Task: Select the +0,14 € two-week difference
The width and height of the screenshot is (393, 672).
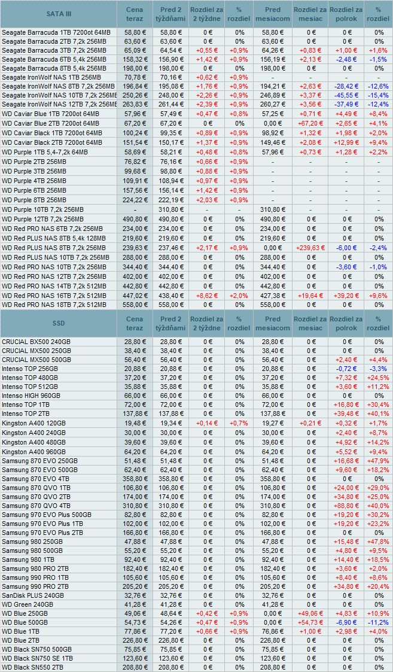Action: (x=206, y=424)
